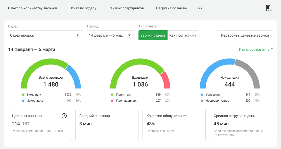Viewport: 281px width, 149px height.
Task: Click the gray Не дозвонились legend square
Action: (202, 101)
